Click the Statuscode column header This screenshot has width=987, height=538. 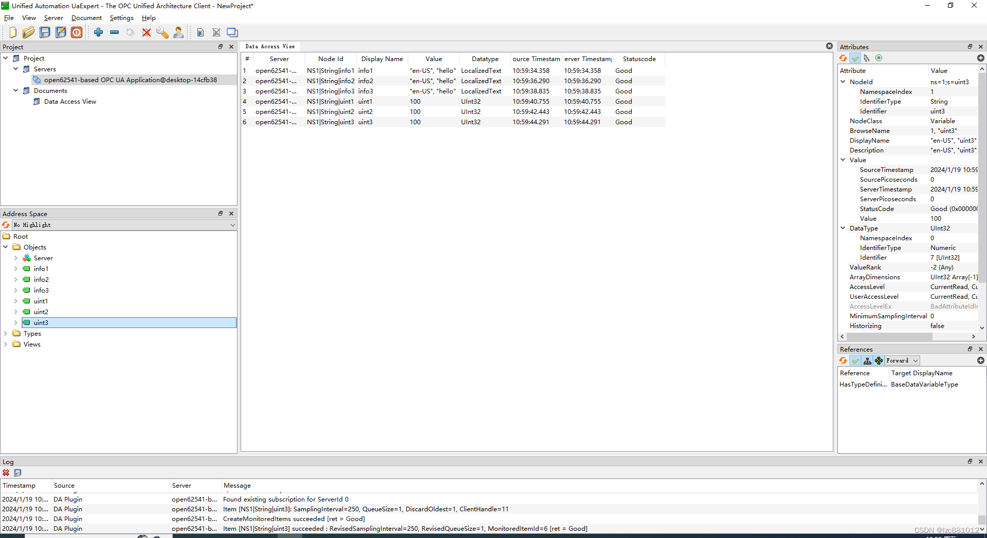coord(639,59)
